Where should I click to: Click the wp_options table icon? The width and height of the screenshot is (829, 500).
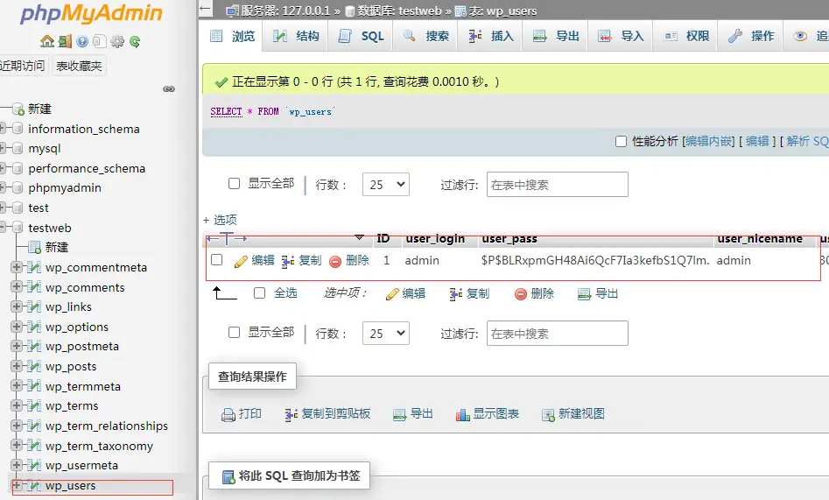point(34,327)
